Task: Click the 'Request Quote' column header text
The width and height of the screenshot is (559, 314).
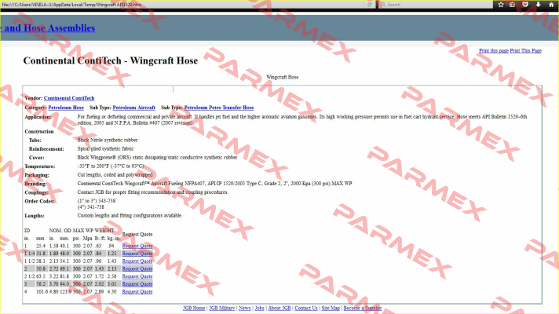Action: point(137,234)
